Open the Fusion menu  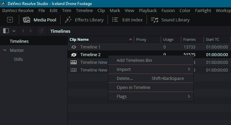coord(168,11)
